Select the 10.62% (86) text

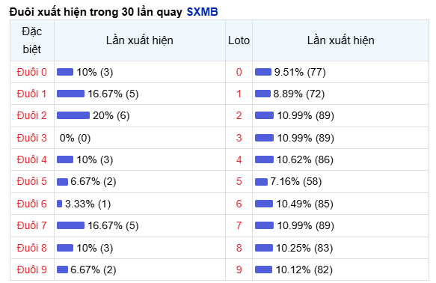pos(305,159)
